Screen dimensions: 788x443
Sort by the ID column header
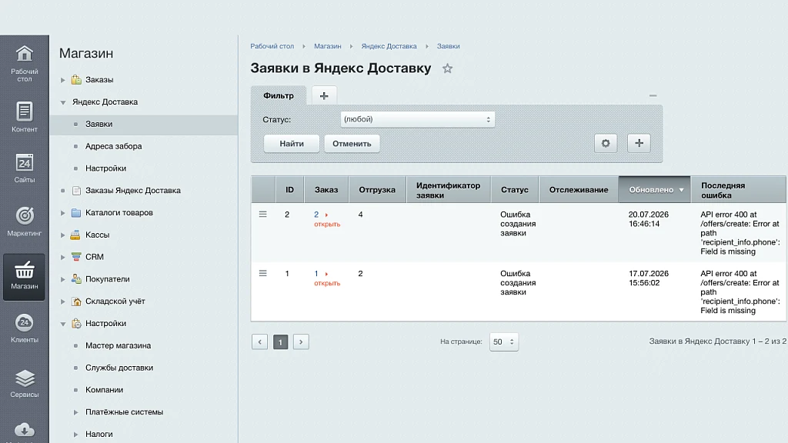point(289,190)
